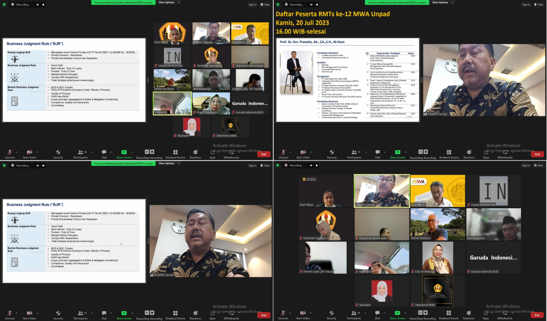Expand video options arrow in top-left window
The image size is (547, 321).
37,152
